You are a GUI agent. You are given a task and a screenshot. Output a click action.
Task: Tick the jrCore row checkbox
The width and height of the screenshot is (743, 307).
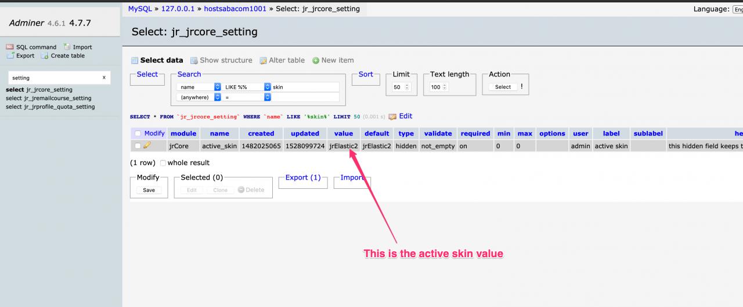tap(138, 146)
